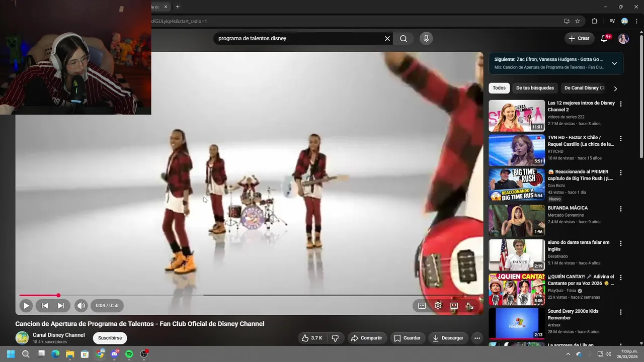Open options for ¿Quién canta? video

(620, 278)
